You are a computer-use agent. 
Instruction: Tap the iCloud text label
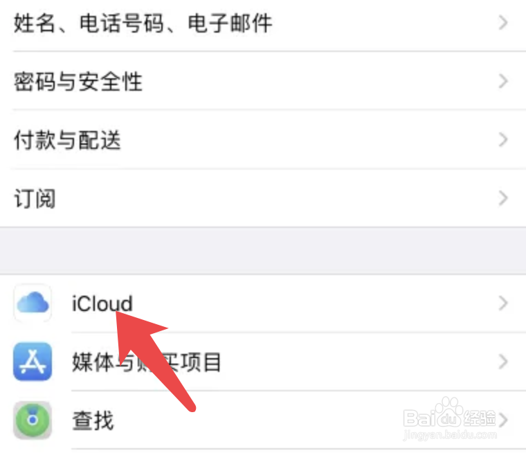102,303
